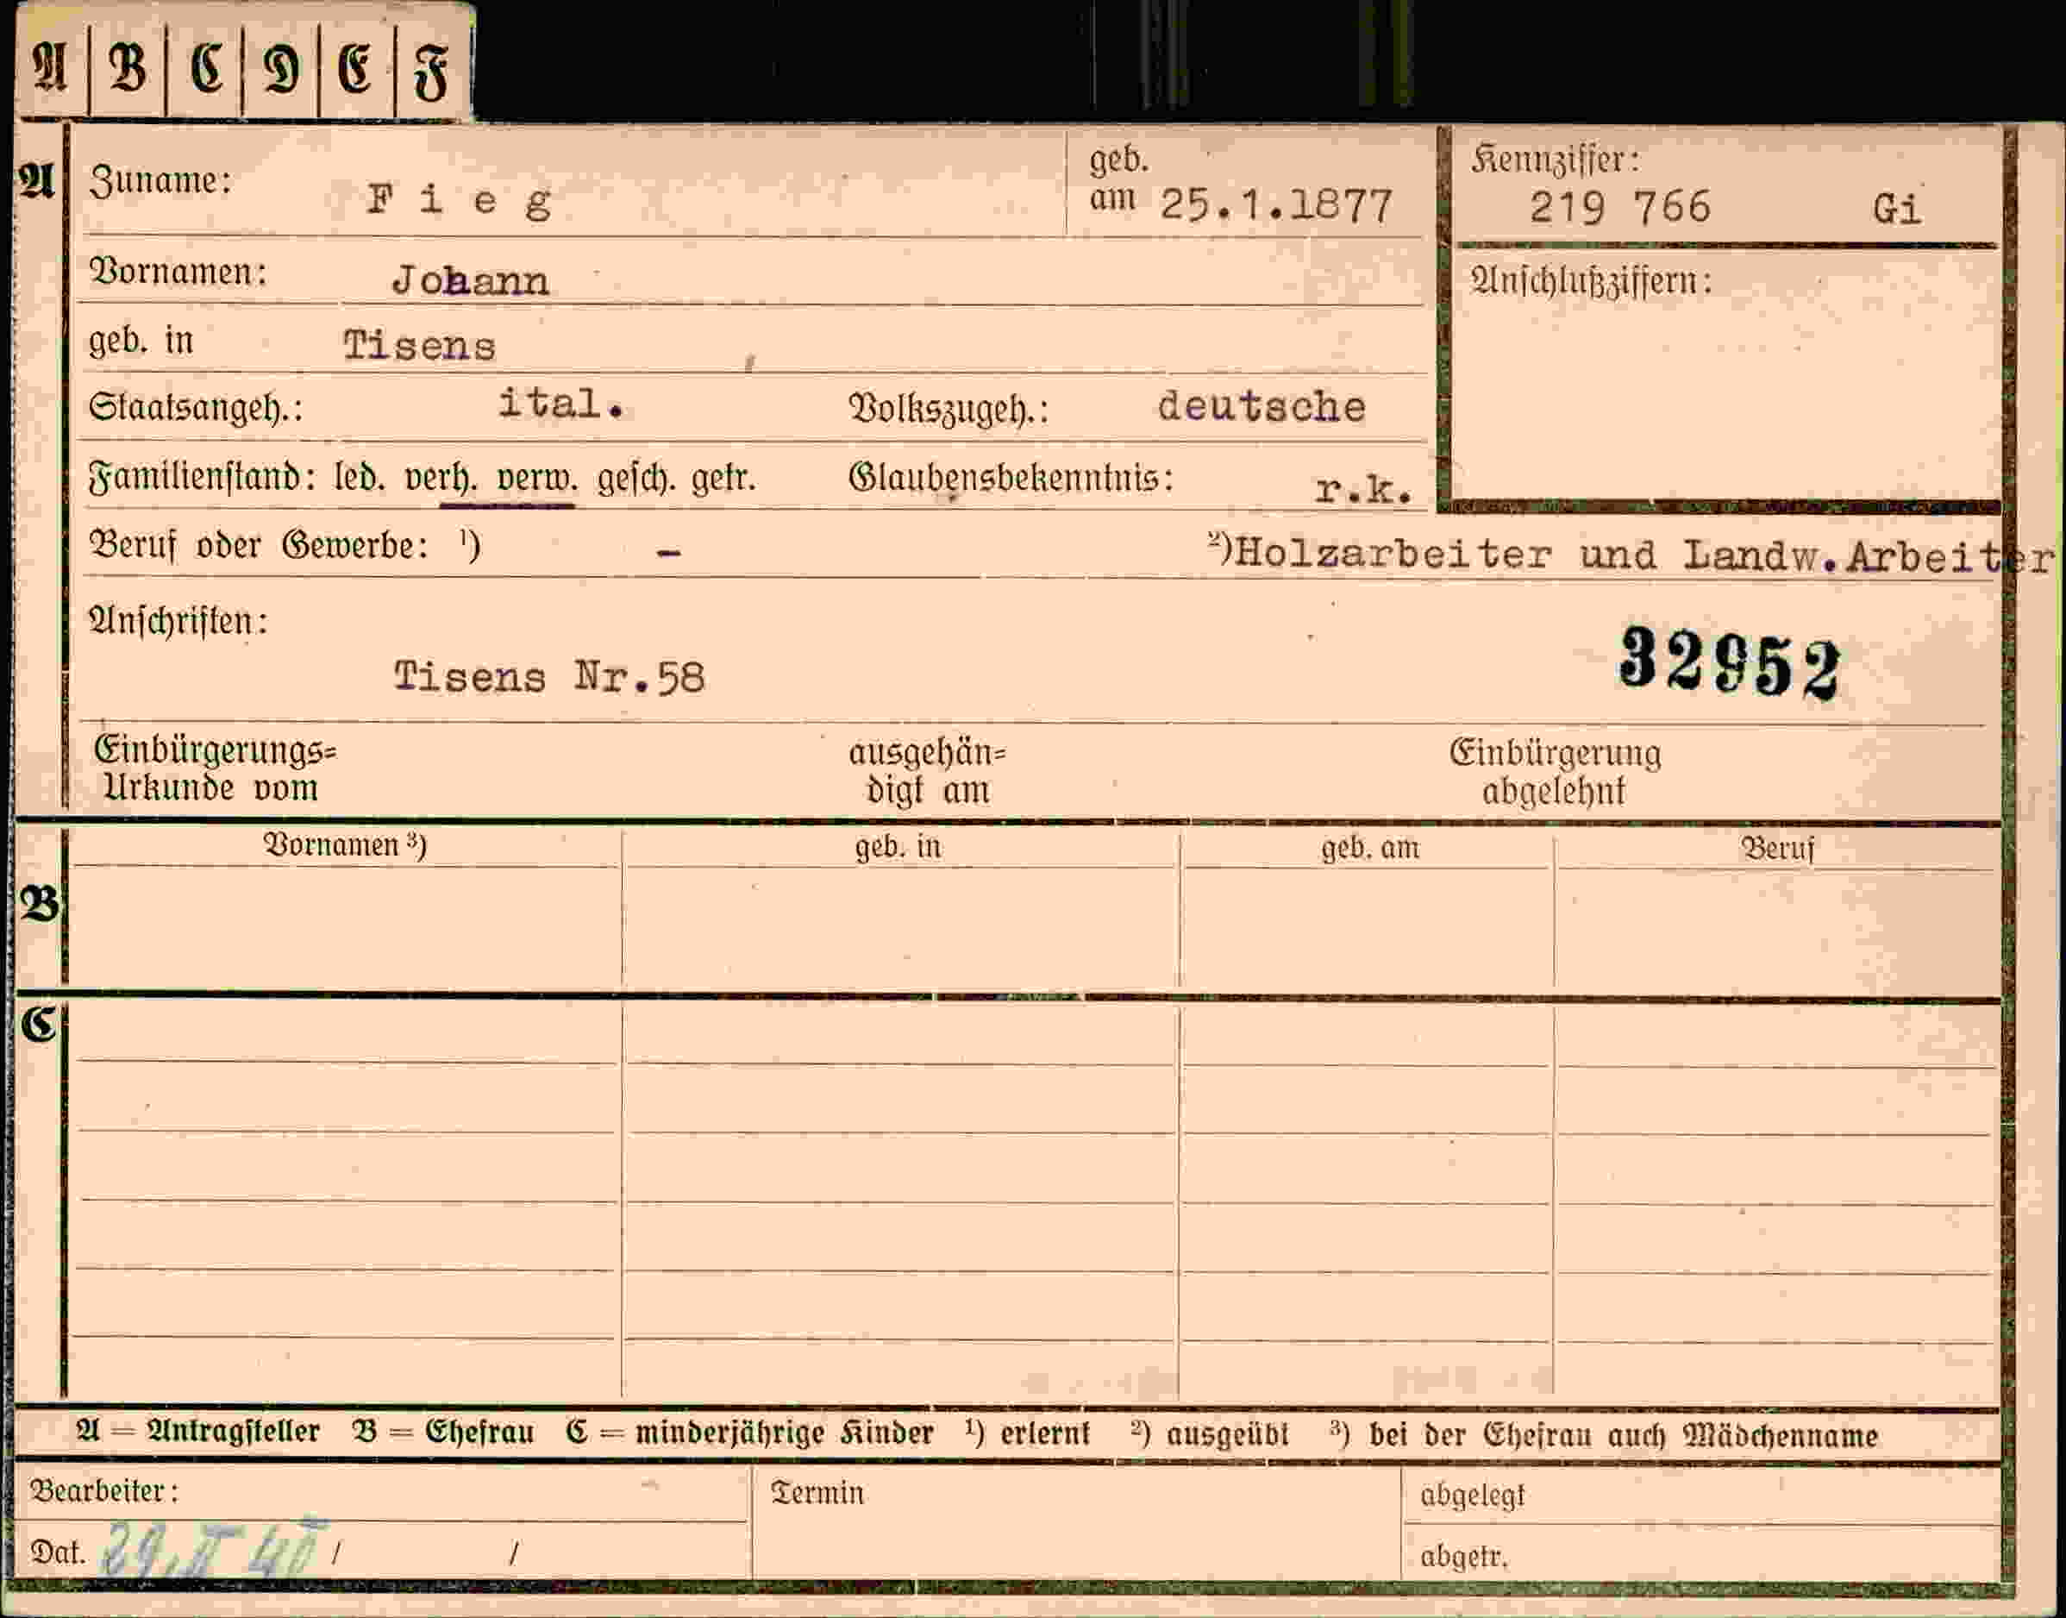Screen dimensions: 2066x1618
Task: Click 'Einbürgerungs-Urkunde vom' label
Action: point(215,768)
